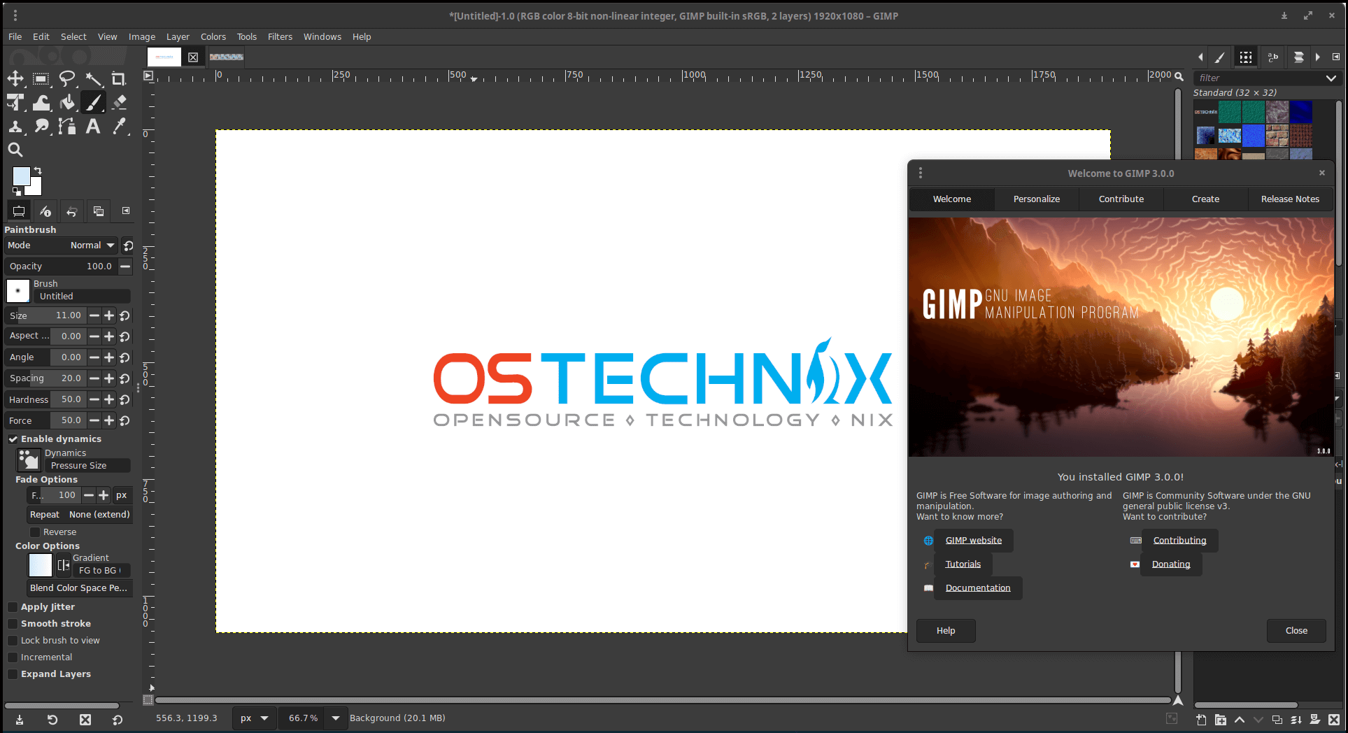Pick the Eraser tool
Viewport: 1348px width, 733px height.
coord(120,103)
